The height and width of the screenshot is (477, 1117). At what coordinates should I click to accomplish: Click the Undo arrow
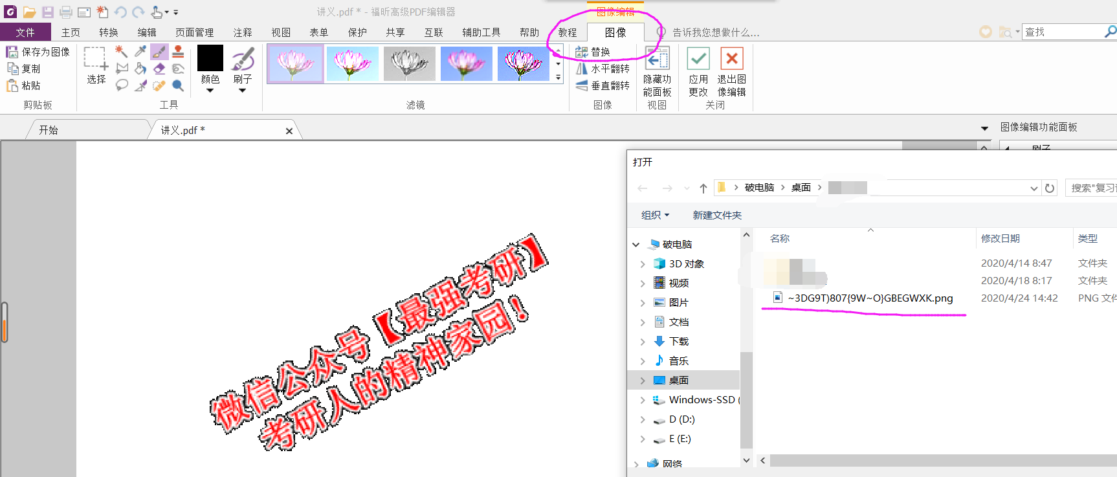[120, 12]
